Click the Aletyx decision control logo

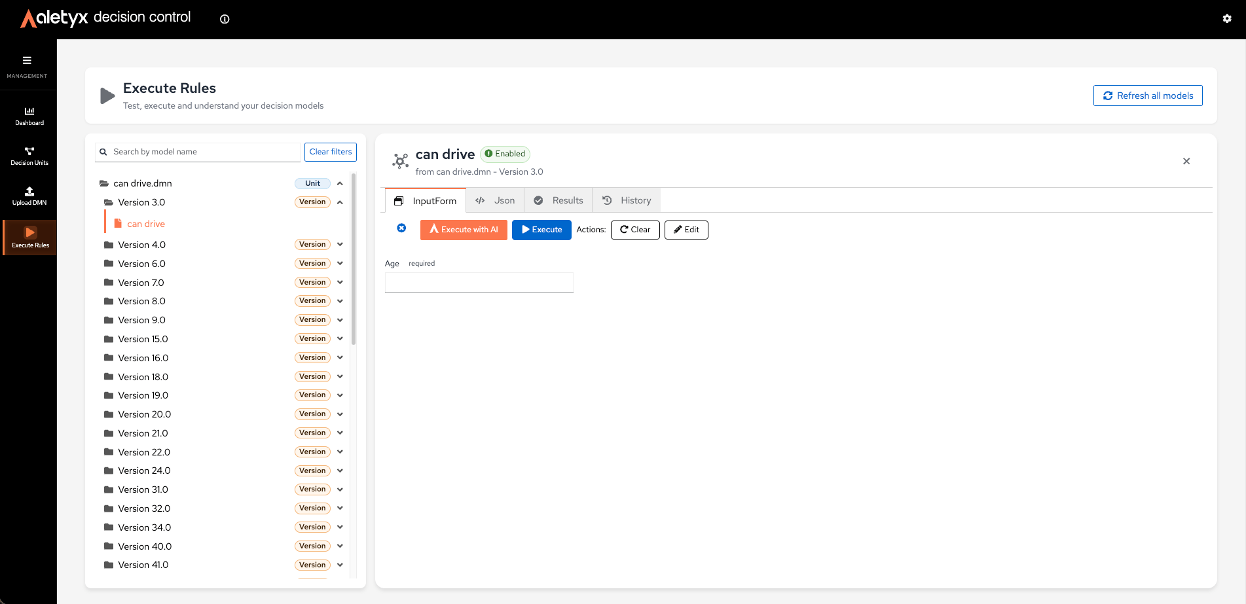point(106,18)
